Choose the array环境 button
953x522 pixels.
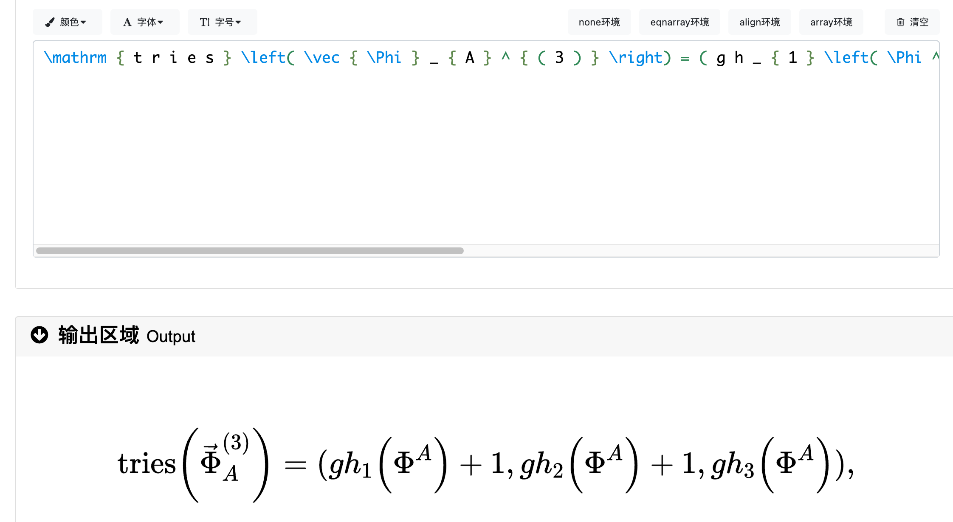point(831,22)
